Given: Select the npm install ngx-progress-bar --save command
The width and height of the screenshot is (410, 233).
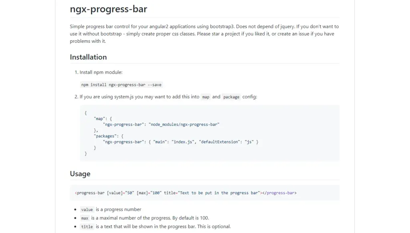Looking at the screenshot, I should 121,85.
